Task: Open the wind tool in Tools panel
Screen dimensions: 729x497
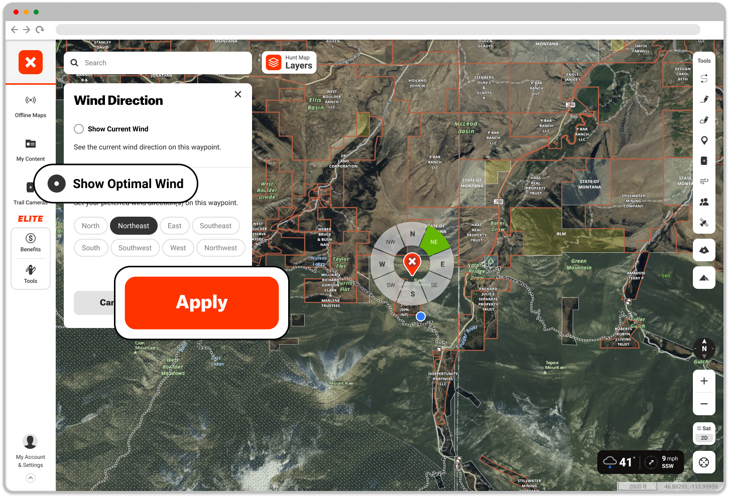Action: tap(704, 181)
